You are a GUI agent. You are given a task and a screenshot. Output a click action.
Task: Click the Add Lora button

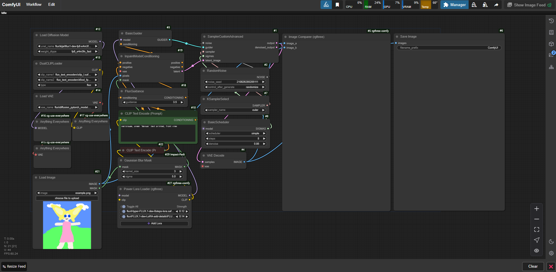[154, 223]
